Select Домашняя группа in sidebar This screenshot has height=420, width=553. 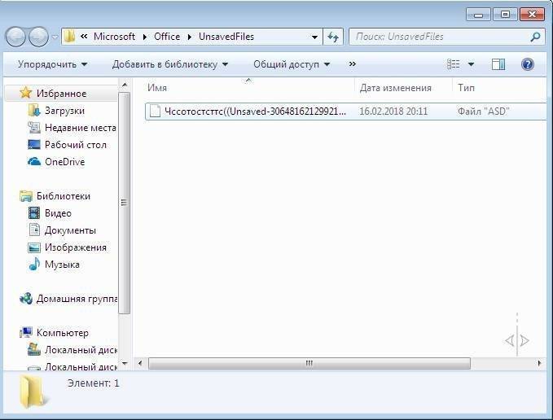point(77,299)
